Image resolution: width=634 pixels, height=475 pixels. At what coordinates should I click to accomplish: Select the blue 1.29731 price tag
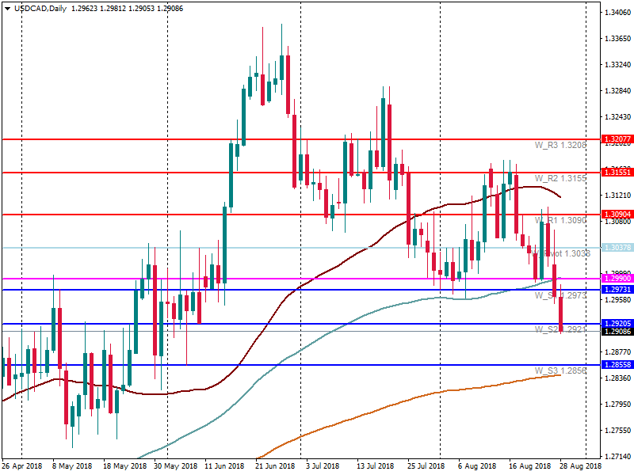coord(617,290)
